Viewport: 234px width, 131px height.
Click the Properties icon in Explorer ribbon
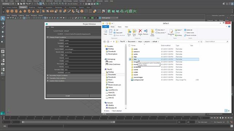point(171,31)
